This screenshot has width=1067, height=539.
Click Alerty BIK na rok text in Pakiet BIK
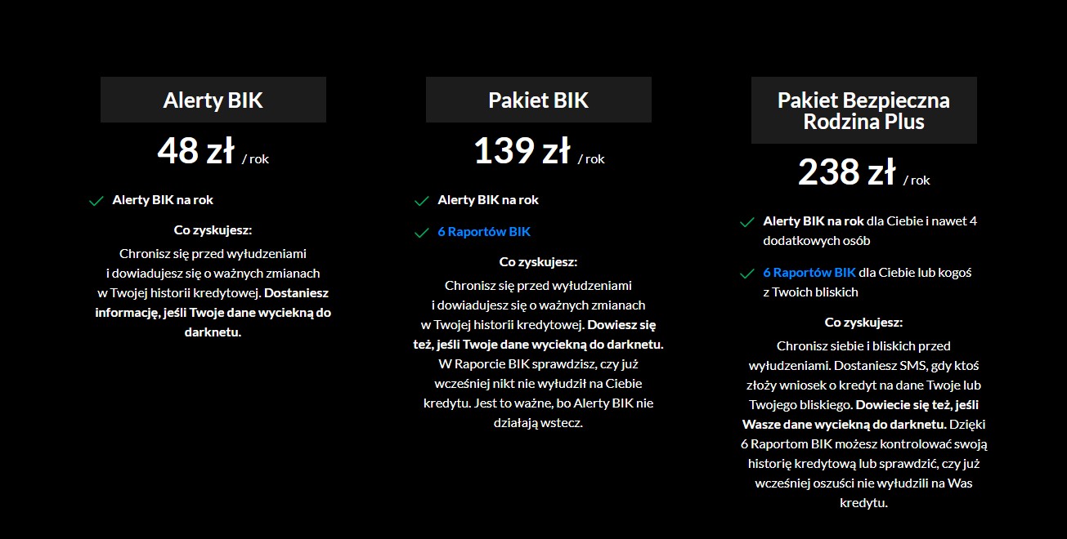click(x=488, y=200)
